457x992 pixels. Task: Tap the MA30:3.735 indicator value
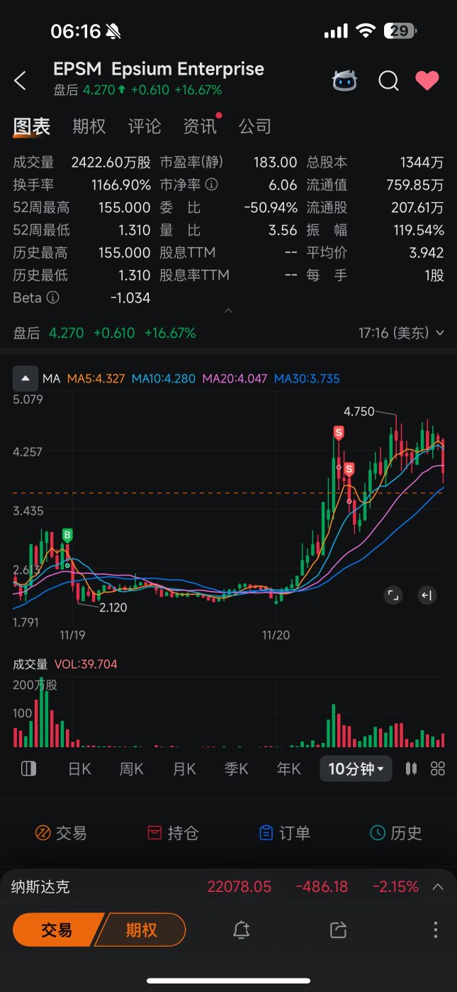pos(307,379)
